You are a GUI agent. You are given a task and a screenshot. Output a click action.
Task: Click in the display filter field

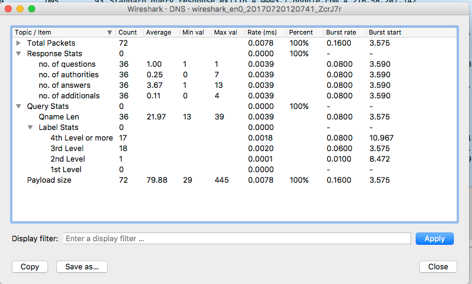coord(236,239)
